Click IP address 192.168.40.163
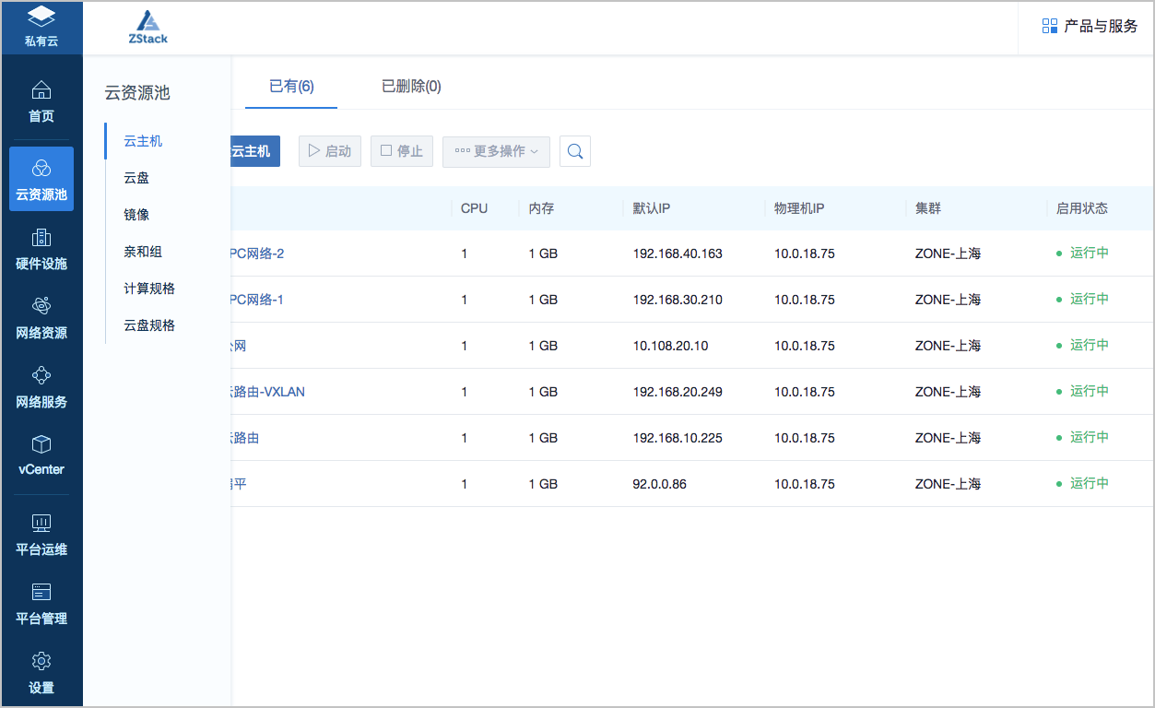 coord(678,253)
